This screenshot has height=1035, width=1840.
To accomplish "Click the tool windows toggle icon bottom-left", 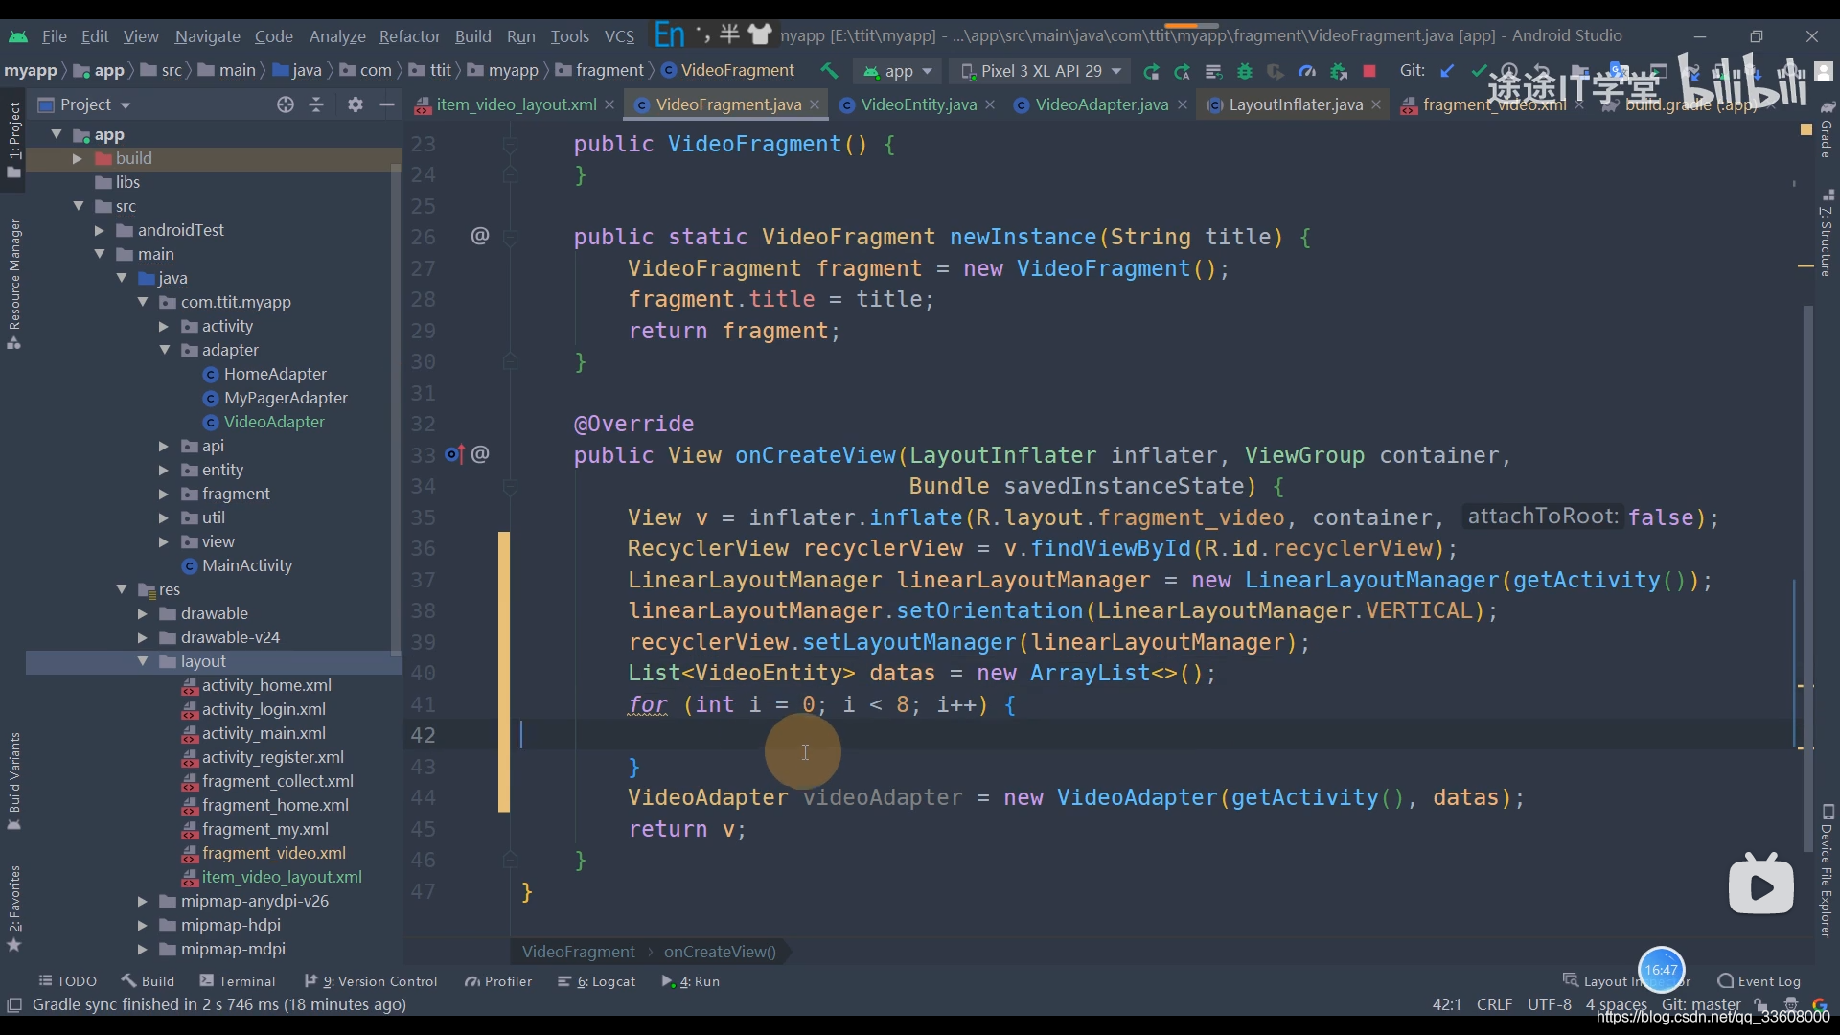I will (x=14, y=1004).
